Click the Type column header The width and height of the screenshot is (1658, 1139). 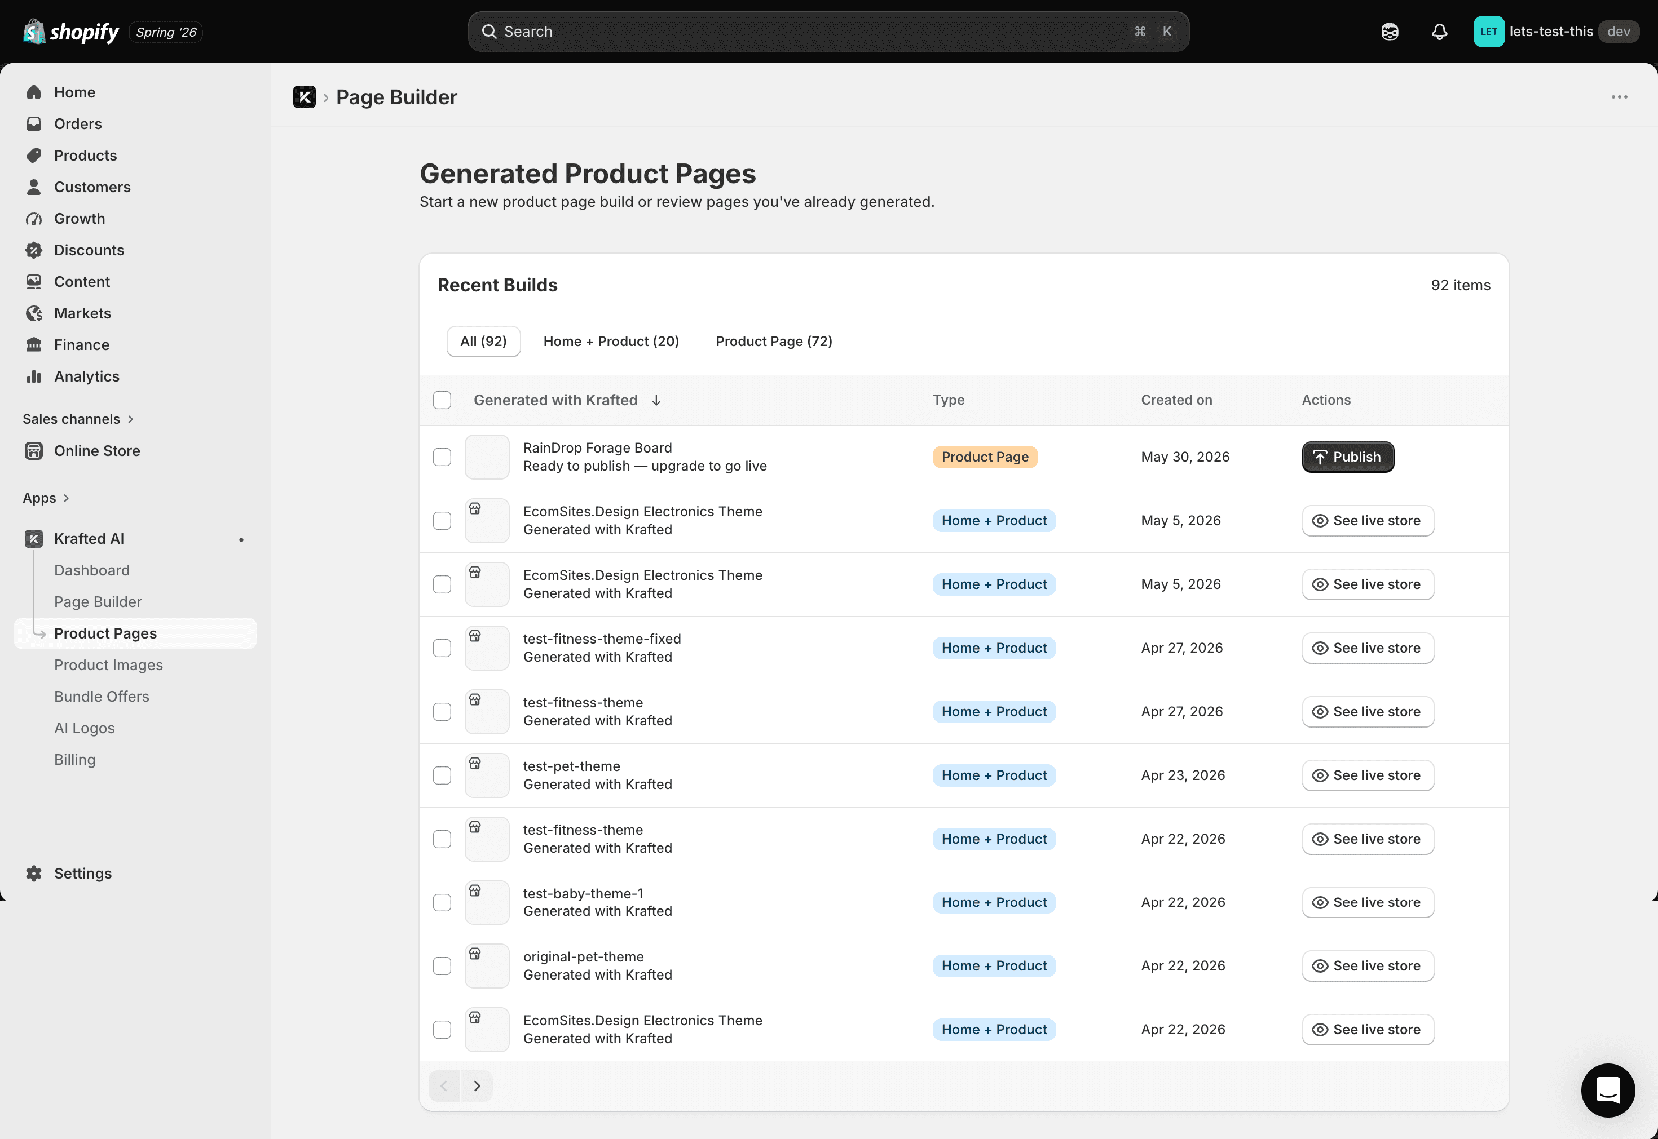click(x=948, y=400)
